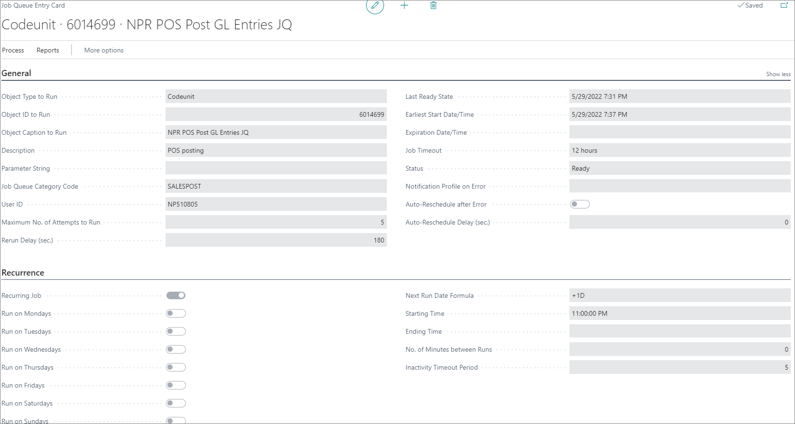Viewport: 795px width, 424px height.
Task: Click the pencil edit icon
Action: (x=375, y=6)
